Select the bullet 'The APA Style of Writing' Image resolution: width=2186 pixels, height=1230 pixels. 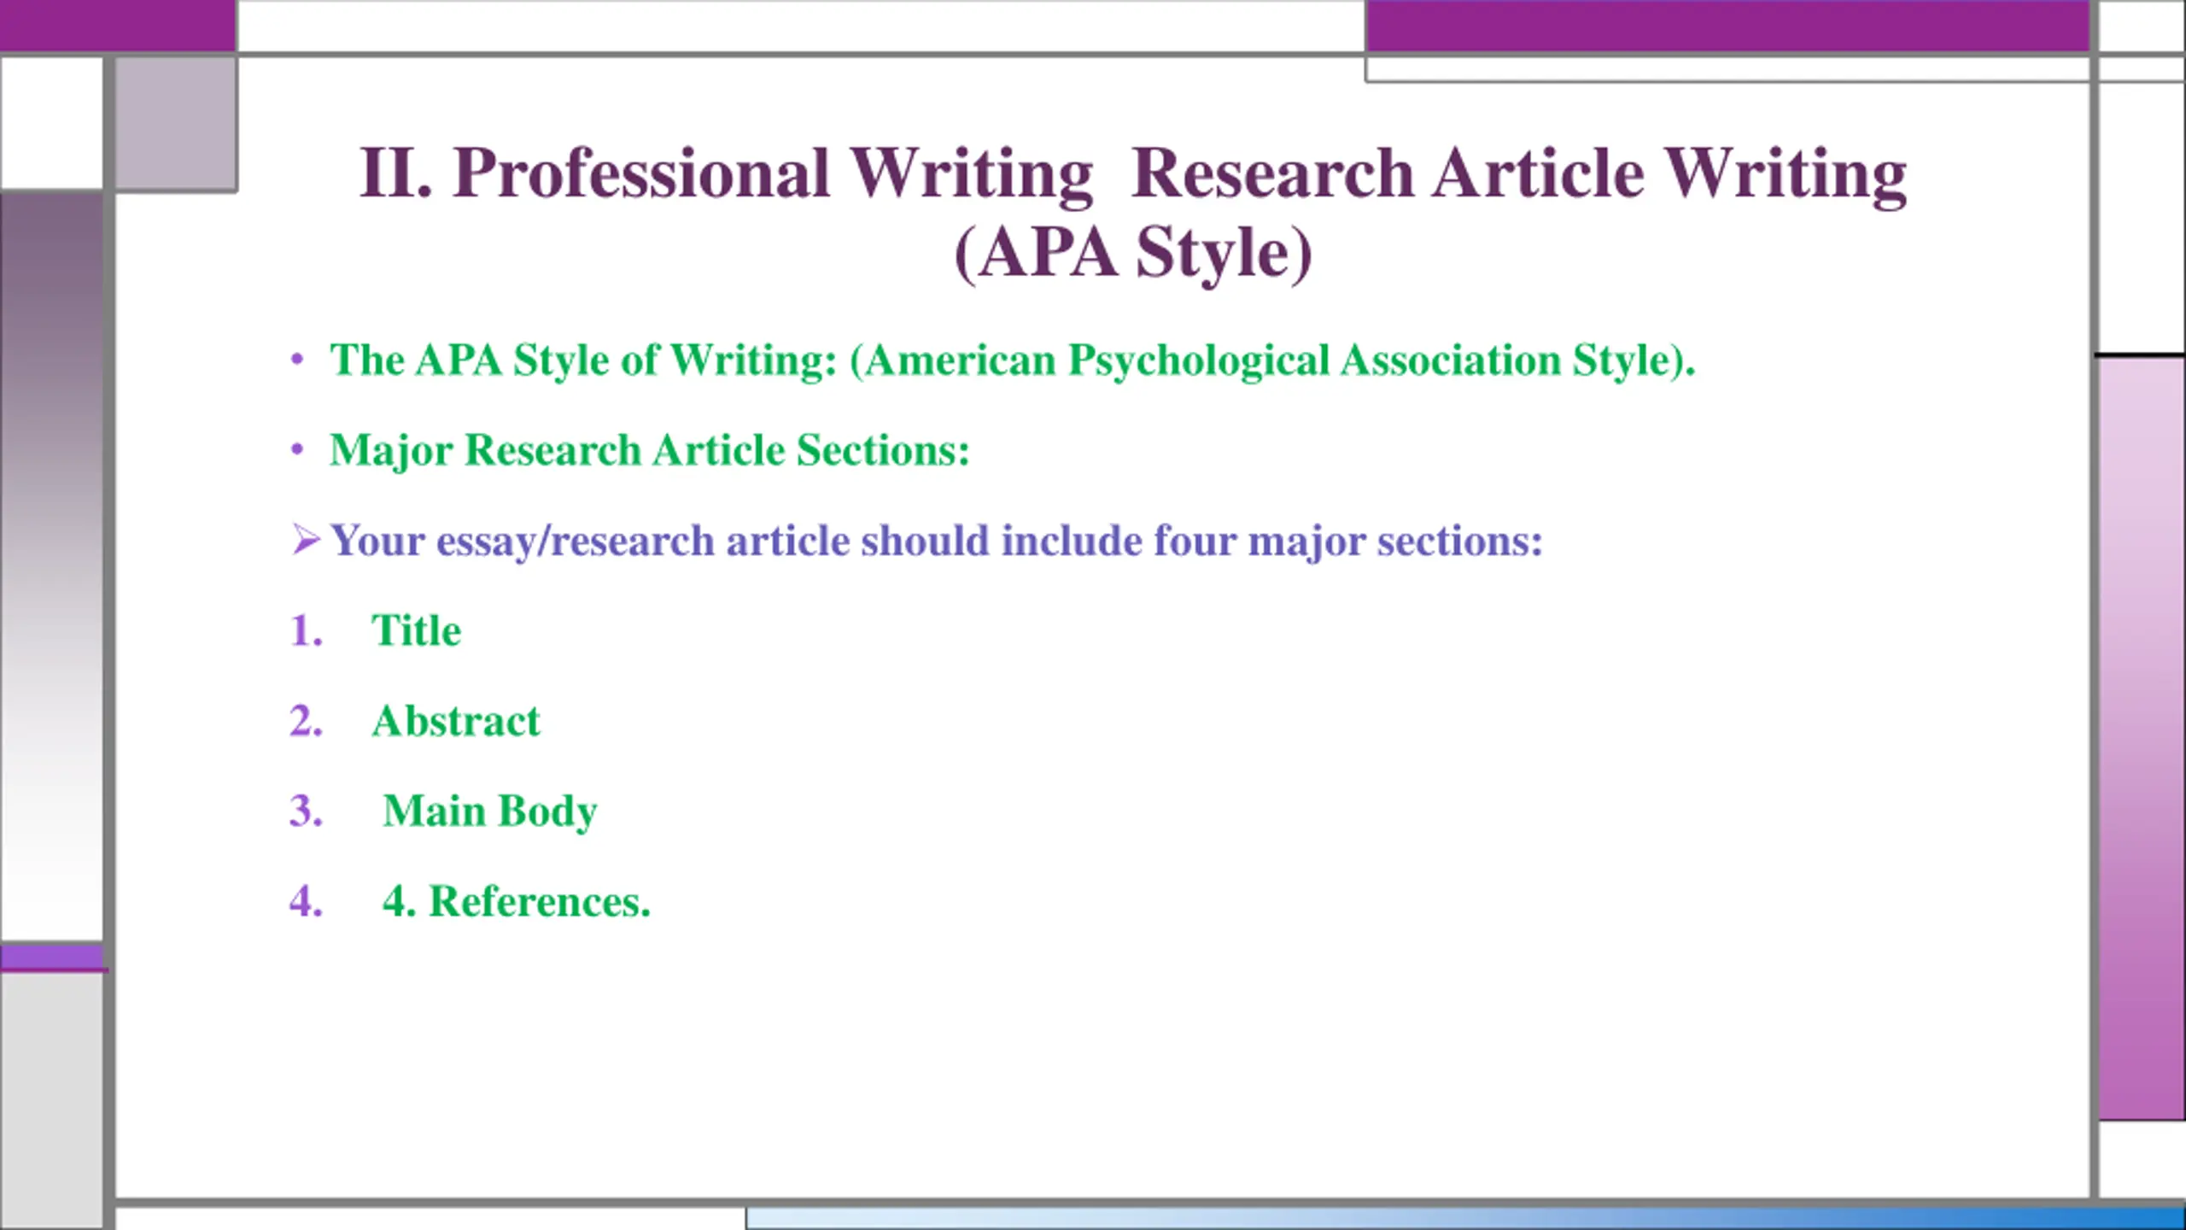point(1013,360)
